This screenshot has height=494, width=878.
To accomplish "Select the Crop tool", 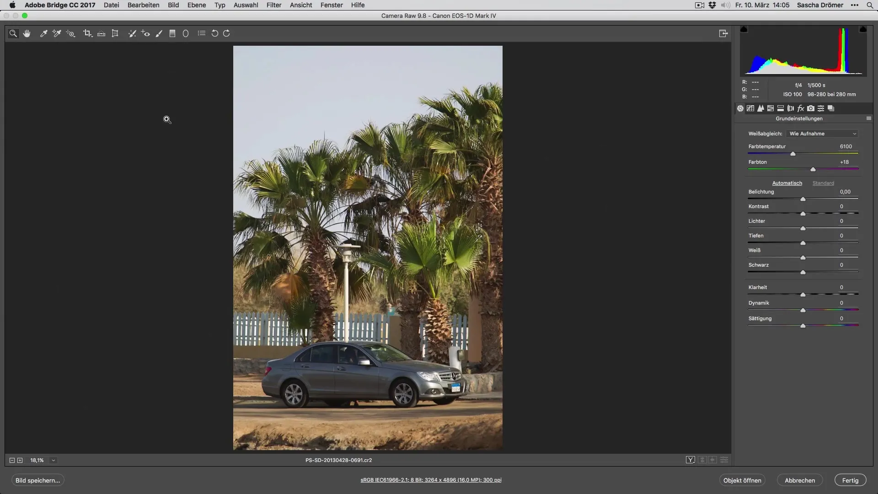I will 87,33.
